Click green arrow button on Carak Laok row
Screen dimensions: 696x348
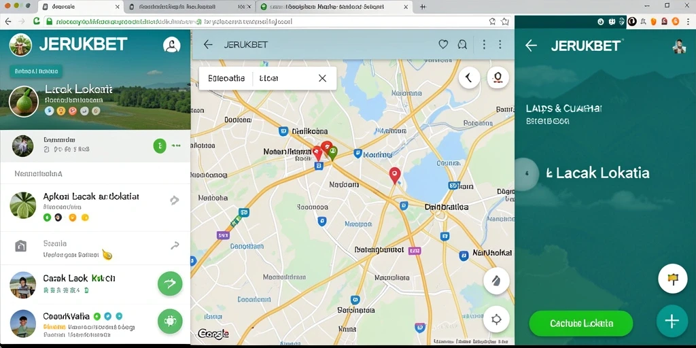170,283
